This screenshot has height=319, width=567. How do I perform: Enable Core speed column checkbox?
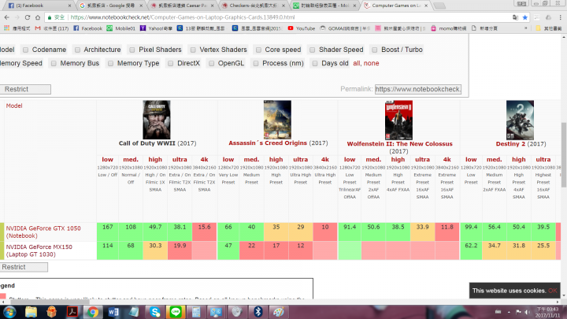[258, 50]
